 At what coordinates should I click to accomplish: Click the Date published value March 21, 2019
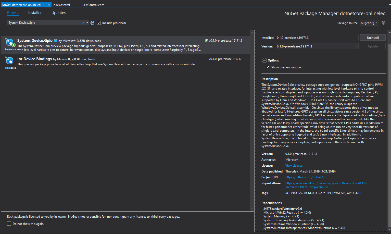click(310, 171)
